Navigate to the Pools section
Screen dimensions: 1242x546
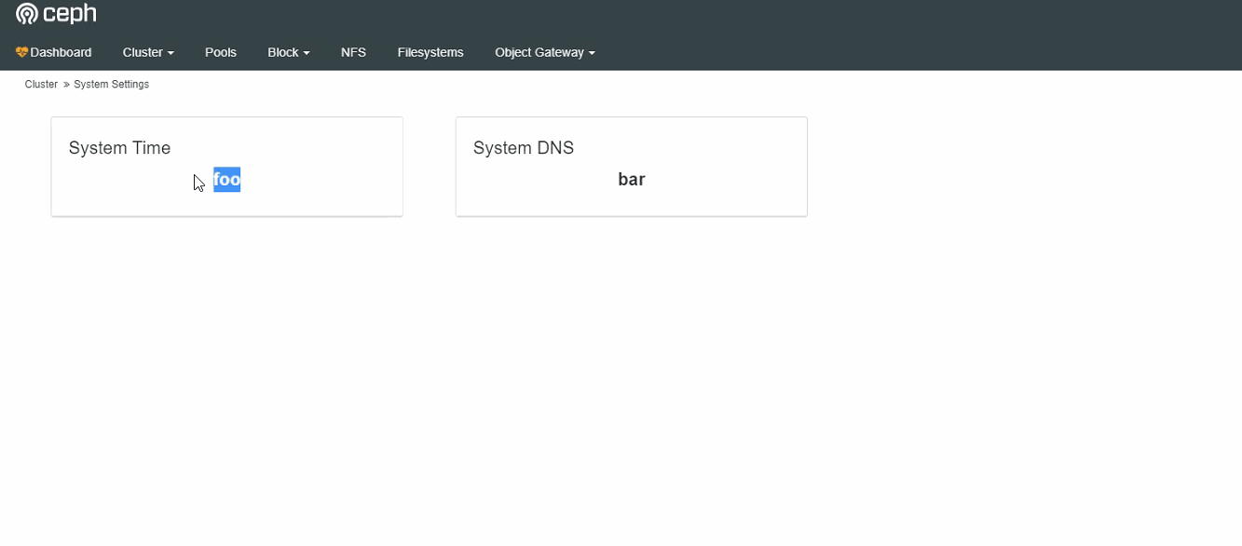click(220, 52)
